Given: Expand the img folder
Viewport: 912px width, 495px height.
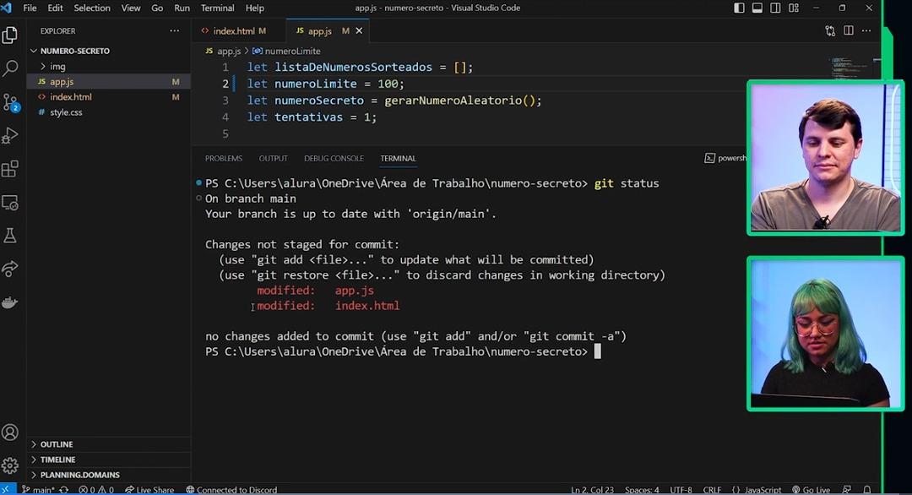Looking at the screenshot, I should tap(109, 67).
